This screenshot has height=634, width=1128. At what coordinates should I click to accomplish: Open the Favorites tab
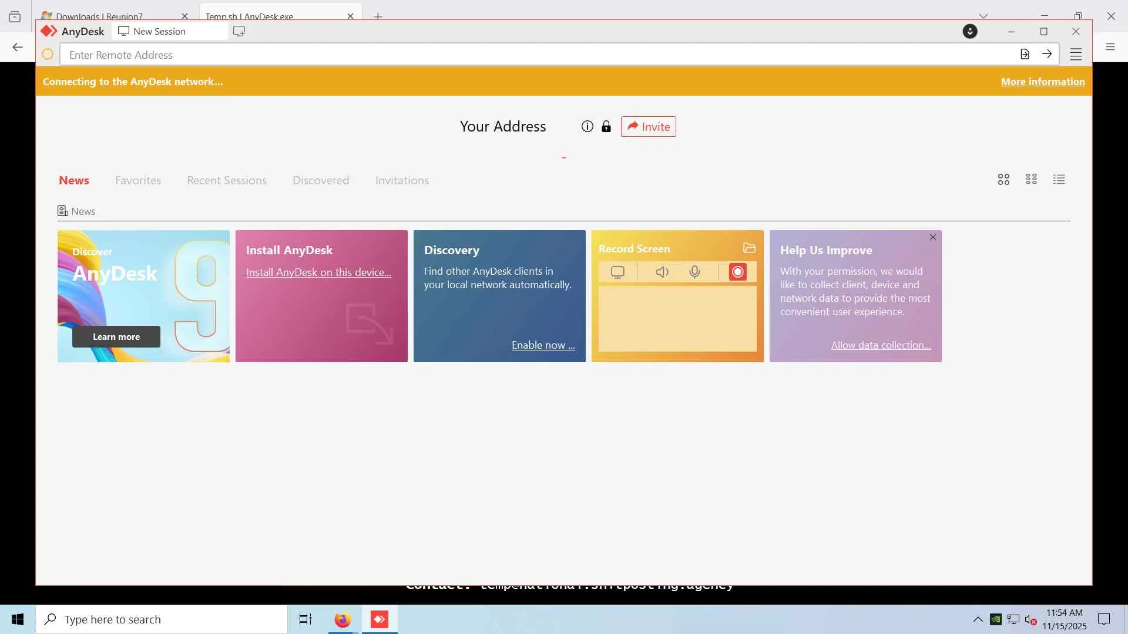138,180
